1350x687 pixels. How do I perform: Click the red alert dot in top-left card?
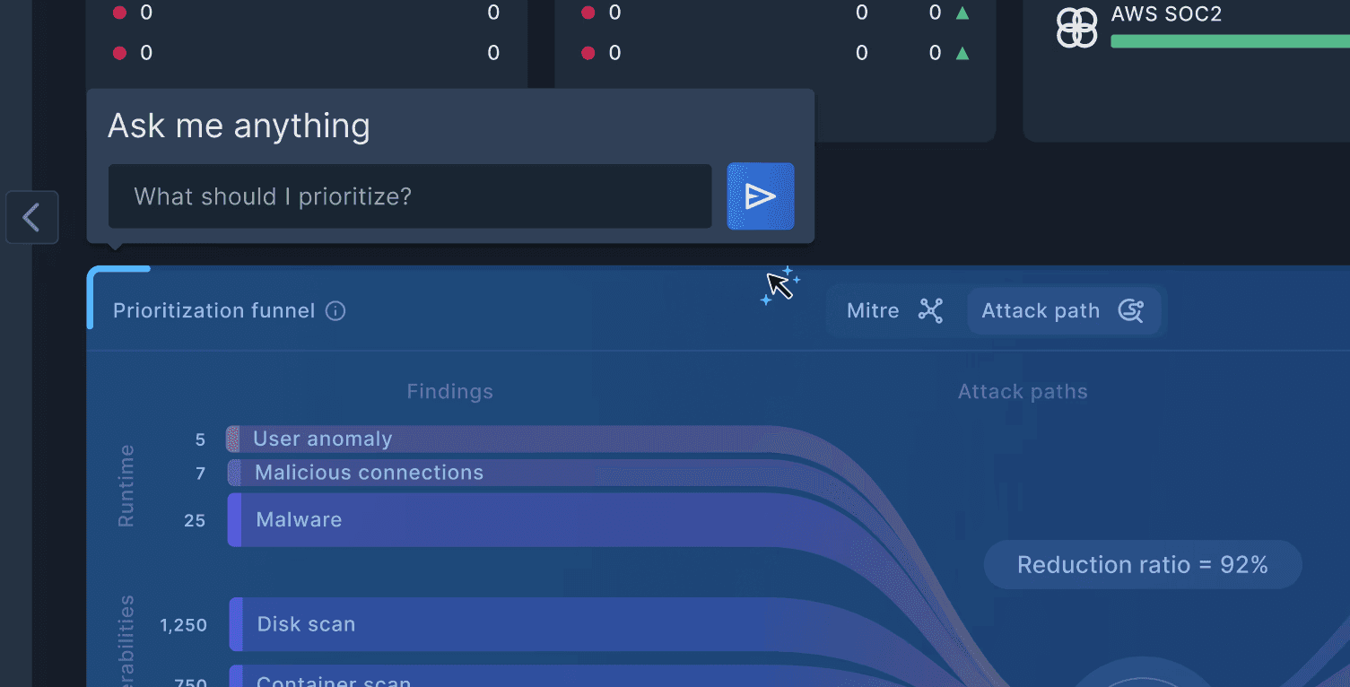tap(118, 13)
